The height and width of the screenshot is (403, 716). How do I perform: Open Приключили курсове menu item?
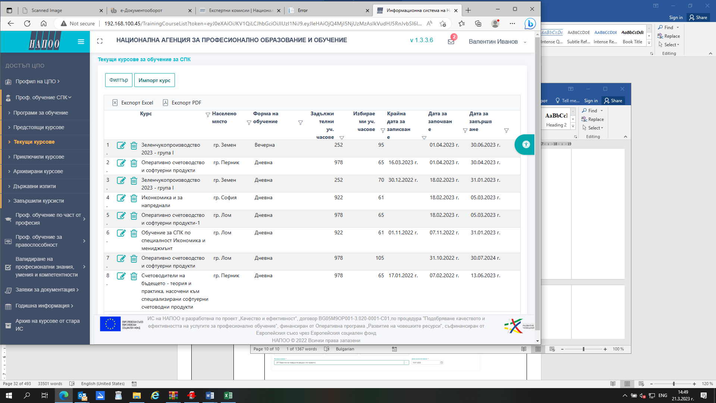tap(39, 157)
